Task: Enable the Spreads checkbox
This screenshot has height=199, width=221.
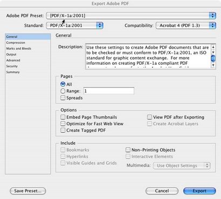Action: [63, 98]
